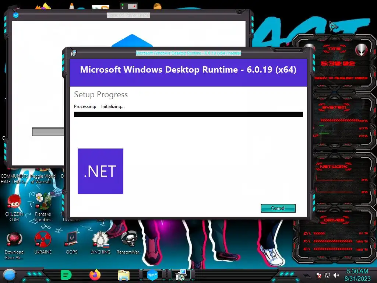Open File Explorer from the taskbar

pos(124,275)
